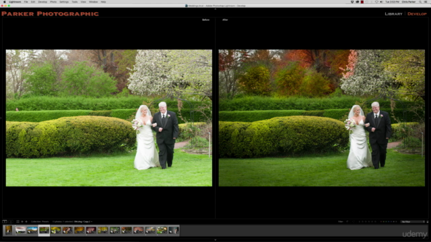Image resolution: width=431 pixels, height=242 pixels.
Task: Select the eighth filmstrip thumbnail
Action: [x=91, y=230]
